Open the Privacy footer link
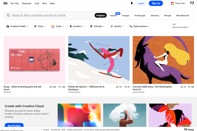Screen dimensions: 197x131 pyautogui.click(x=46, y=130)
